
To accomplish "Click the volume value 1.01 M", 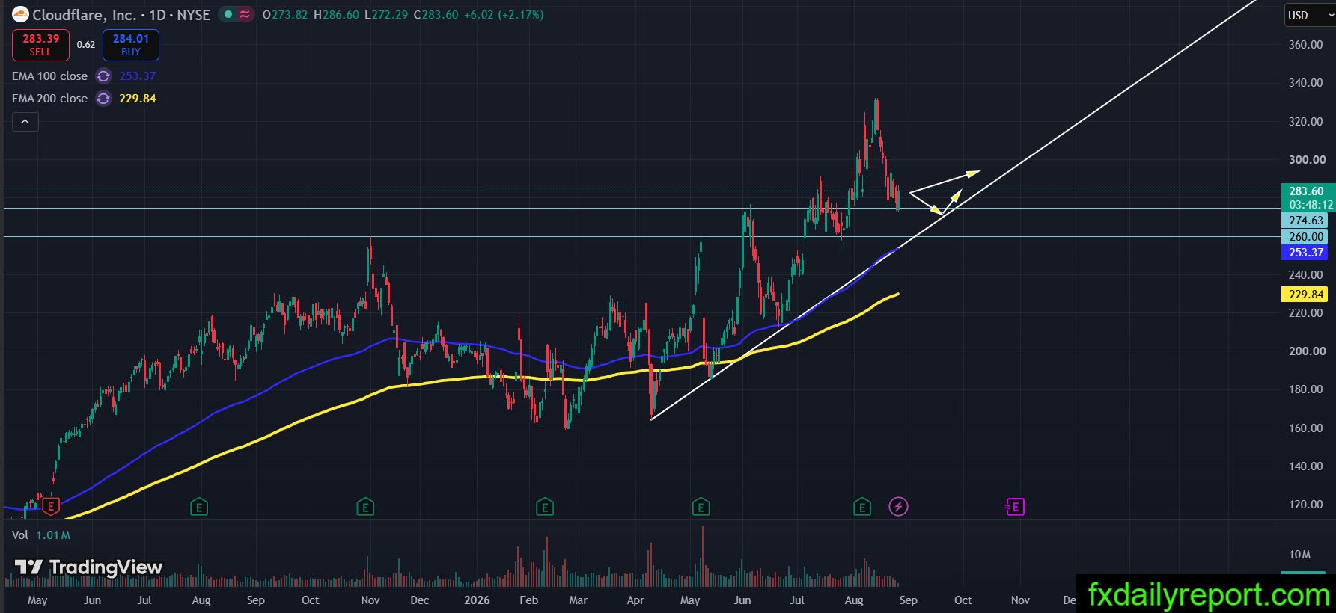I will [53, 535].
